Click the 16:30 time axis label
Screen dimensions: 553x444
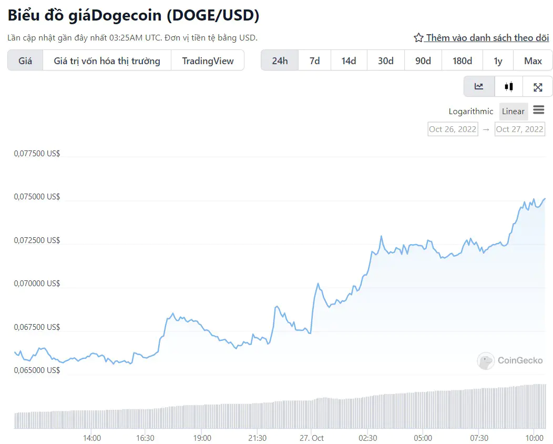point(145,438)
